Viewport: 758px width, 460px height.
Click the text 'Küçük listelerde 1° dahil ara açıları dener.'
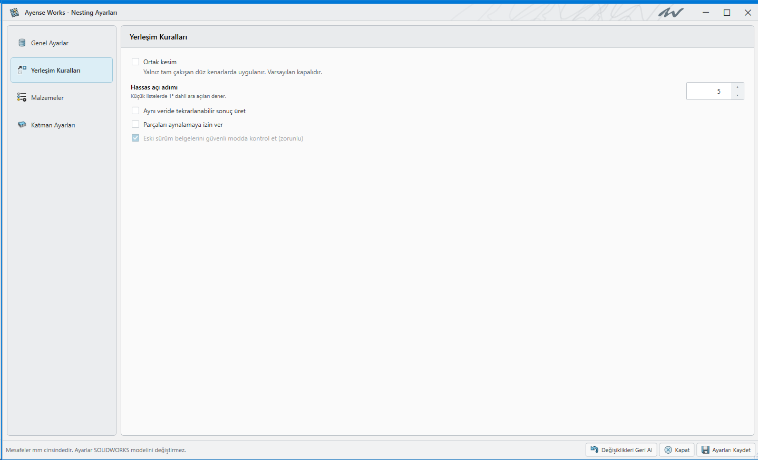[x=178, y=96]
